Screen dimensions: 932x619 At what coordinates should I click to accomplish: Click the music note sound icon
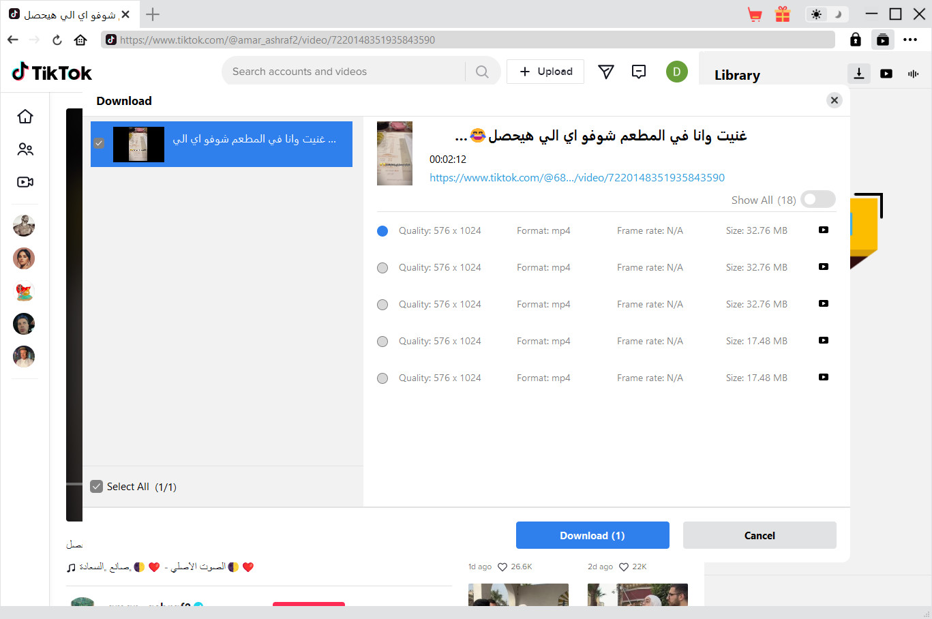[71, 567]
